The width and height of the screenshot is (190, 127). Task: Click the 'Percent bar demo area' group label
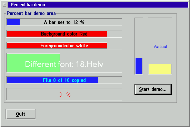coord(31,13)
